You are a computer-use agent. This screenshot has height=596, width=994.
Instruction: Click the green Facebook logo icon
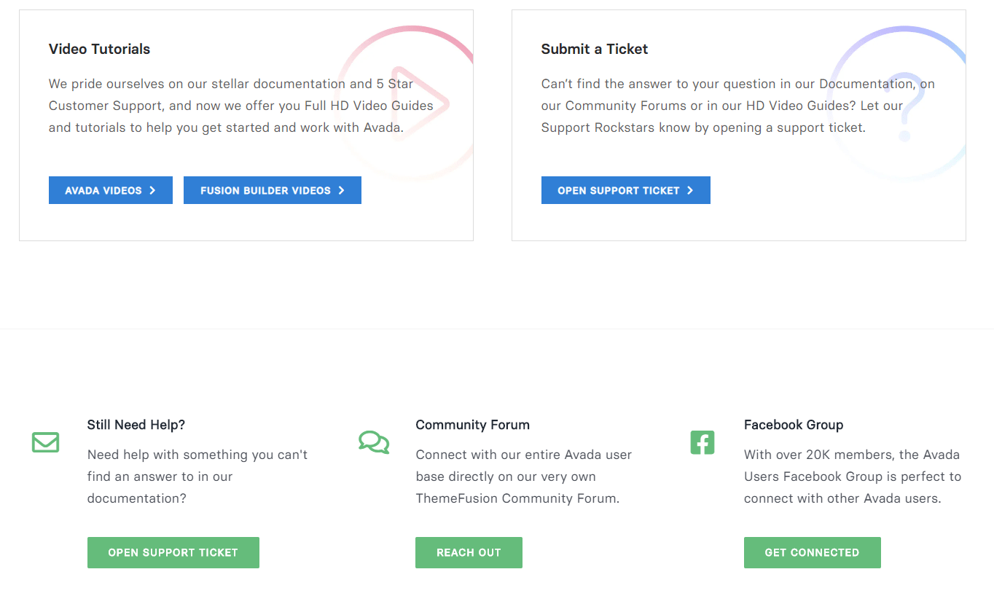pos(703,442)
